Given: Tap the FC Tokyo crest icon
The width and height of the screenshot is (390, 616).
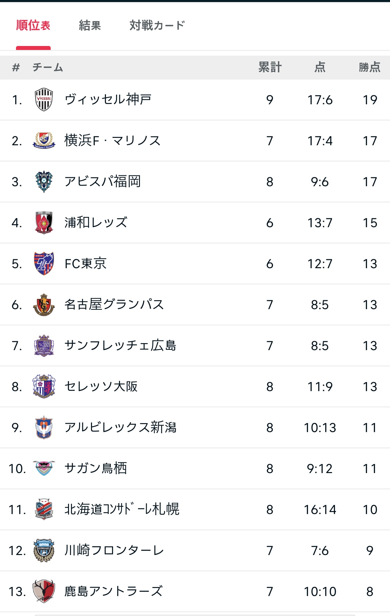Looking at the screenshot, I should pos(44,264).
